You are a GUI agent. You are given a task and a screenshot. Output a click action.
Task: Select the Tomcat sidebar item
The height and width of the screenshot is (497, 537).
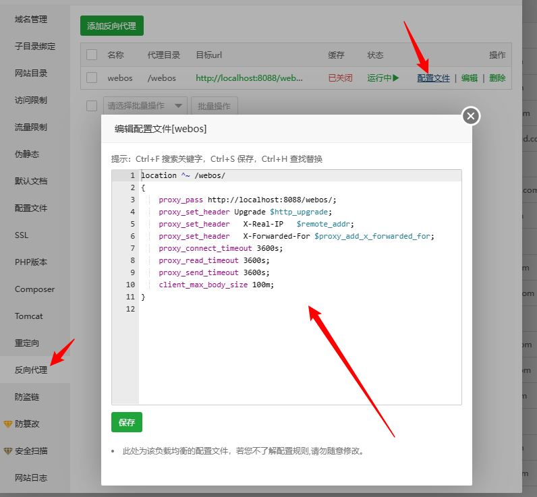29,316
